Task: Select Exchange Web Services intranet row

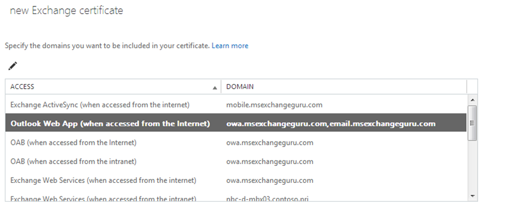Action: (236, 198)
